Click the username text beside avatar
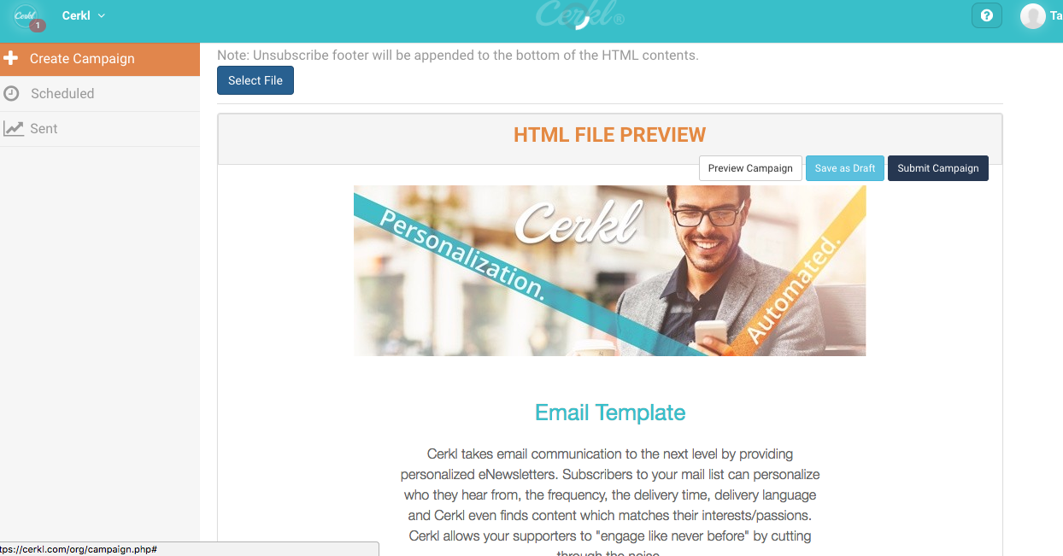Image resolution: width=1063 pixels, height=556 pixels. click(x=1056, y=16)
